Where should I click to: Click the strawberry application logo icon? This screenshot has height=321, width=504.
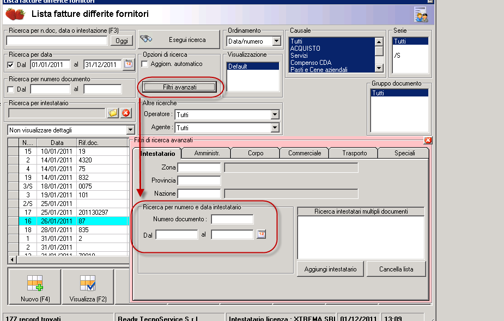pyautogui.click(x=15, y=14)
